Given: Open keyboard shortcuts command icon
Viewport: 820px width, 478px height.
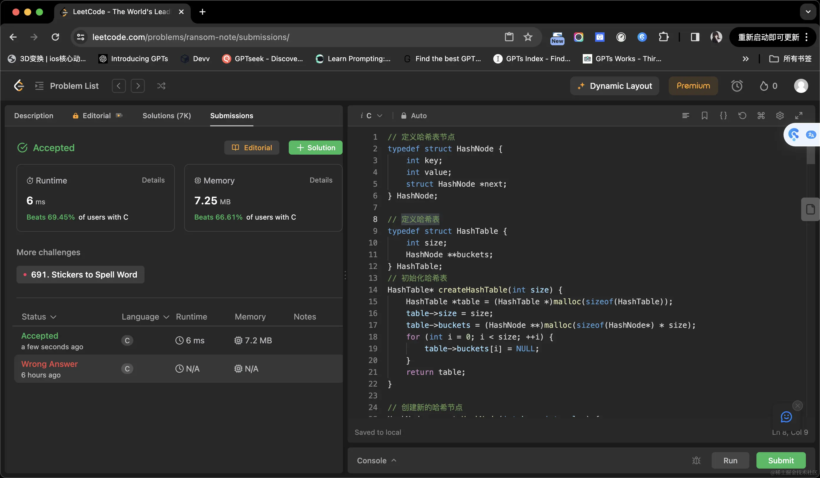Looking at the screenshot, I should [x=761, y=116].
